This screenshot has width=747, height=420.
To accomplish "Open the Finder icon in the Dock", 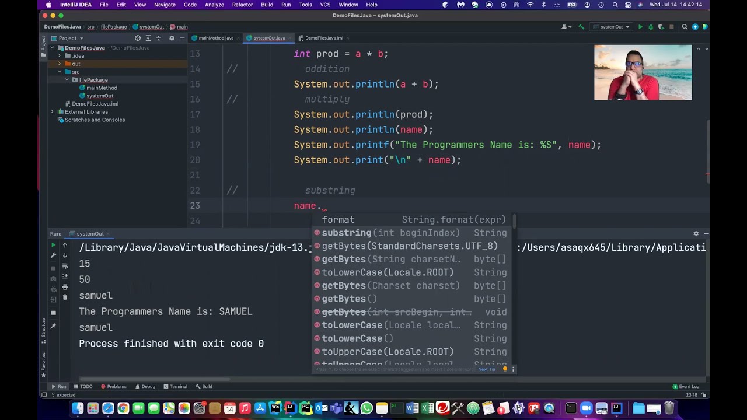I will [78, 408].
